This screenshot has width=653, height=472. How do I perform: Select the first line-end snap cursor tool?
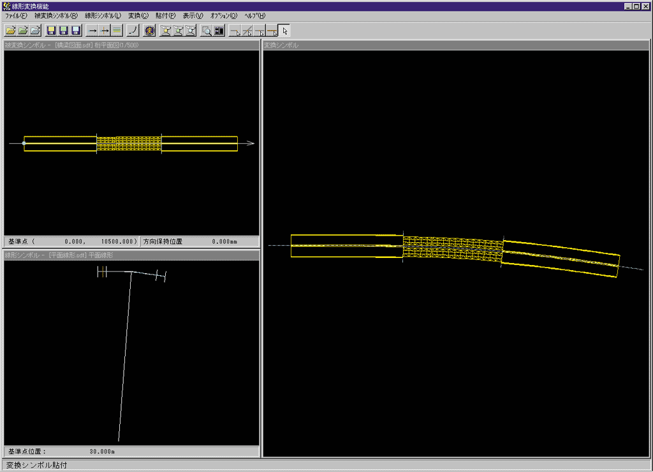[235, 31]
